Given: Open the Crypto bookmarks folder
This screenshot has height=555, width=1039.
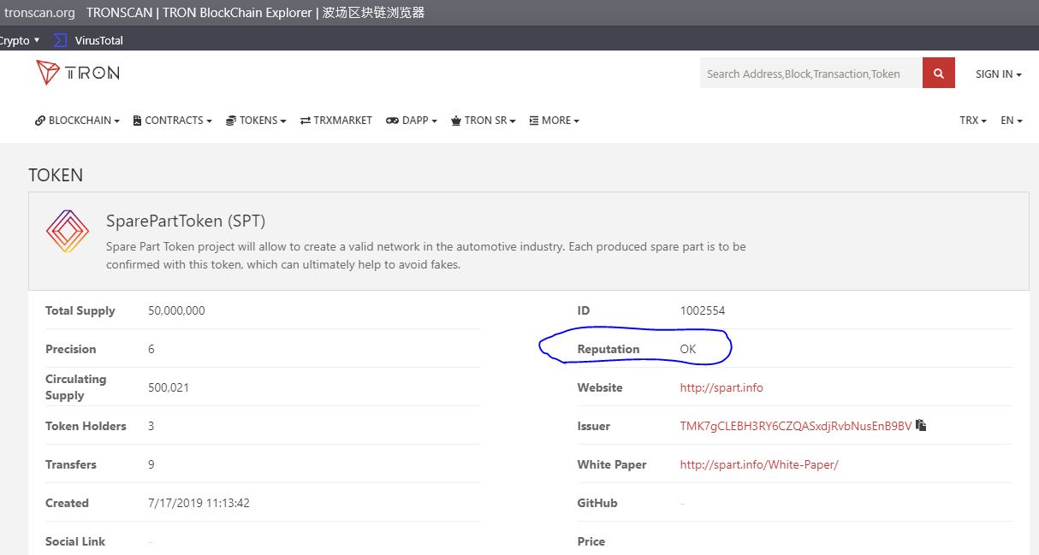Looking at the screenshot, I should 20,40.
